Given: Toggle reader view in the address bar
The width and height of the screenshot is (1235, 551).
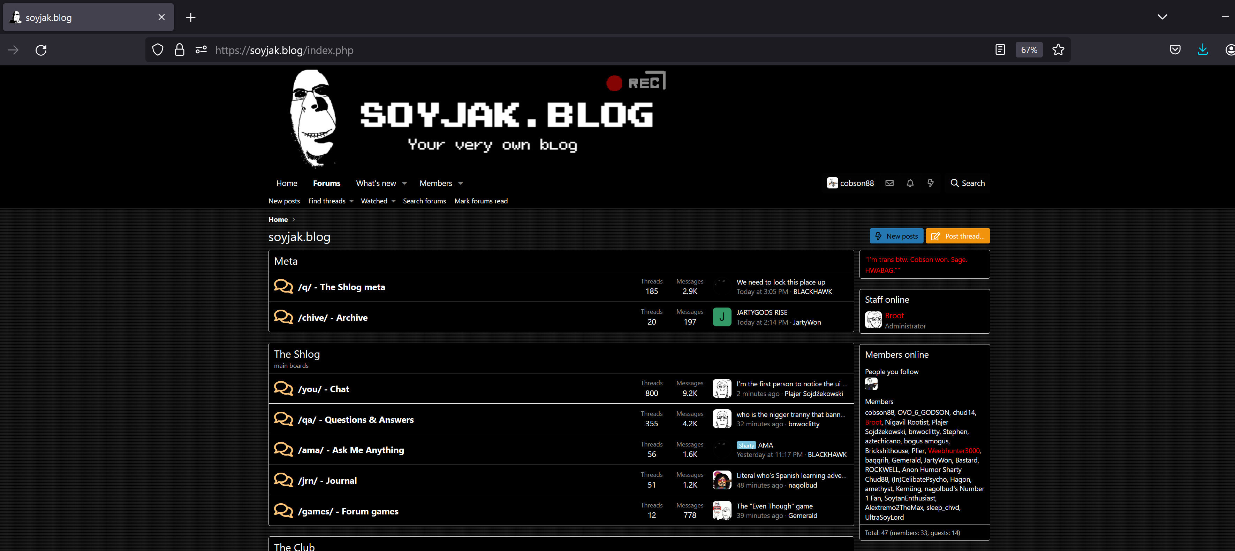Looking at the screenshot, I should tap(1000, 50).
